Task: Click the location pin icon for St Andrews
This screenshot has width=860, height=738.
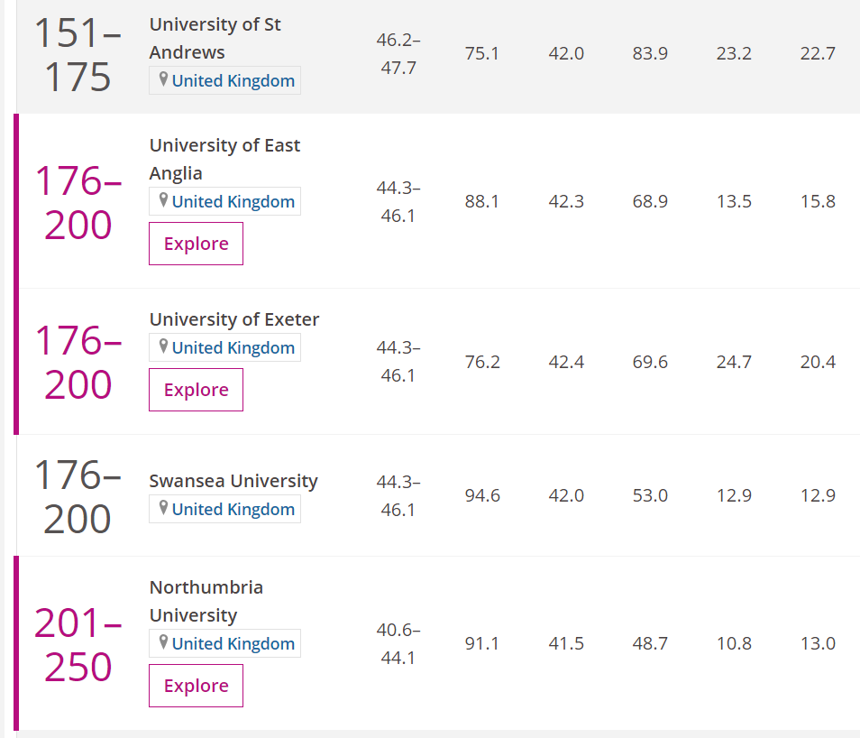Action: [163, 79]
